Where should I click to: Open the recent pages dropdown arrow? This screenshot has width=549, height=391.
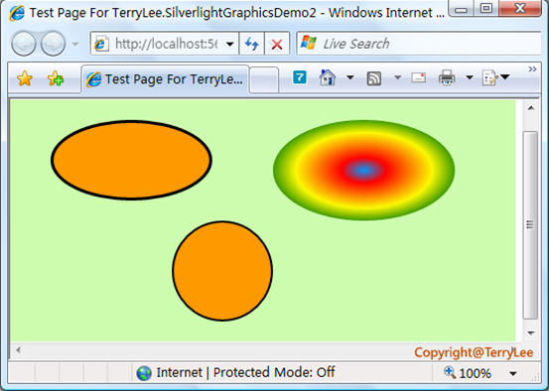pos(74,44)
